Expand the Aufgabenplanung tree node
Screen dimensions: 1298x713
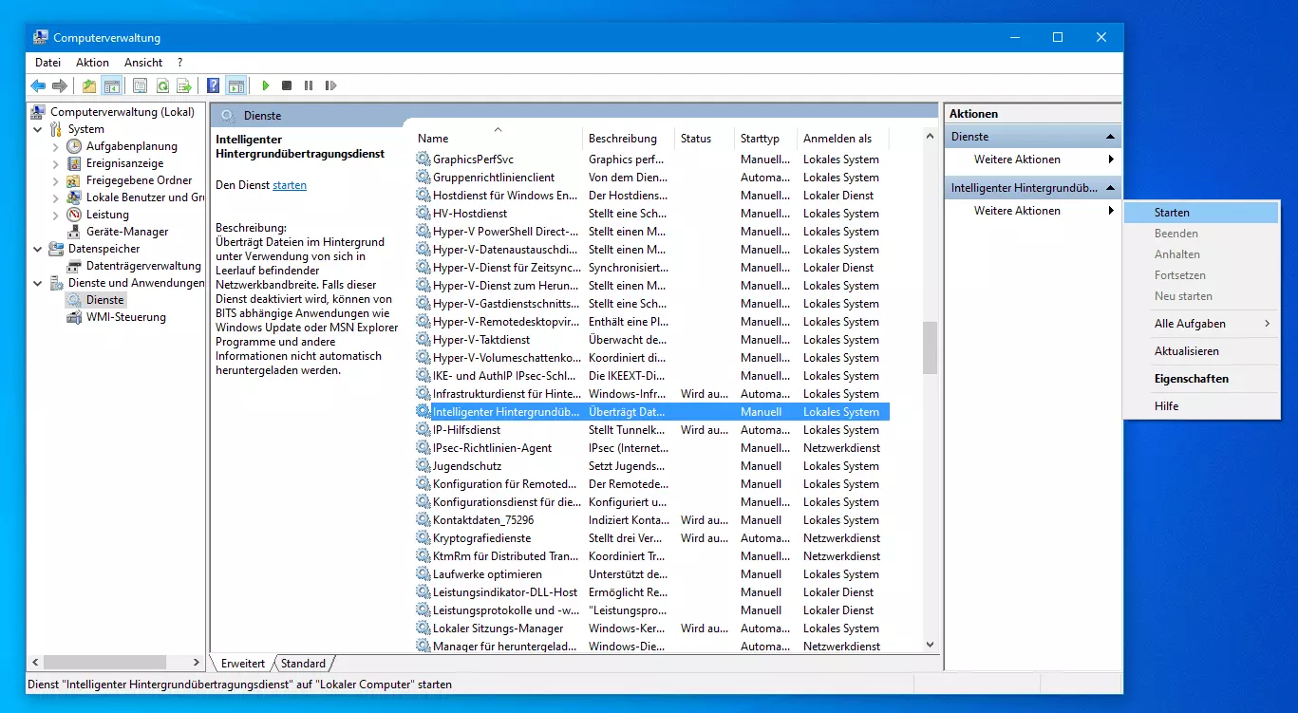[56, 146]
